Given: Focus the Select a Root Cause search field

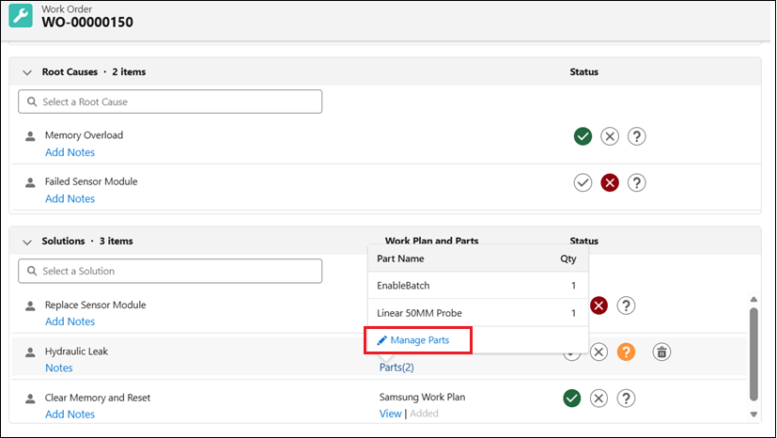Looking at the screenshot, I should point(170,102).
